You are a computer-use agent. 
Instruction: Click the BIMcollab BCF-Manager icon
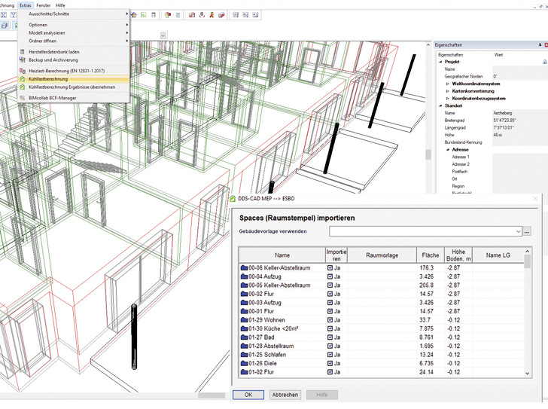click(x=22, y=98)
